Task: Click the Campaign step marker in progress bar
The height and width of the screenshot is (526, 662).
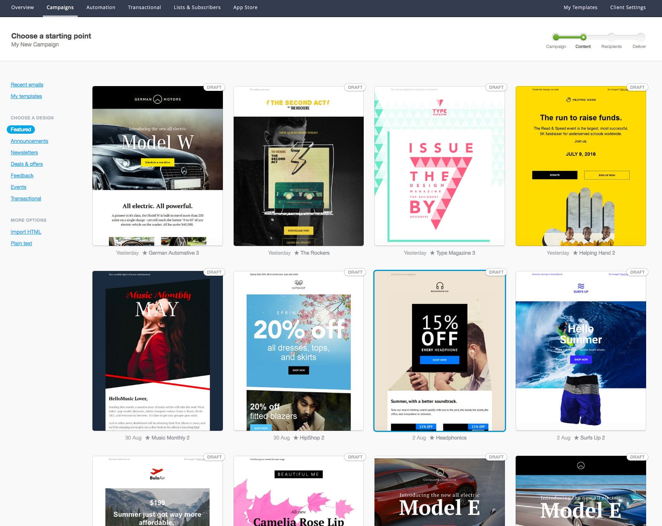Action: point(556,37)
